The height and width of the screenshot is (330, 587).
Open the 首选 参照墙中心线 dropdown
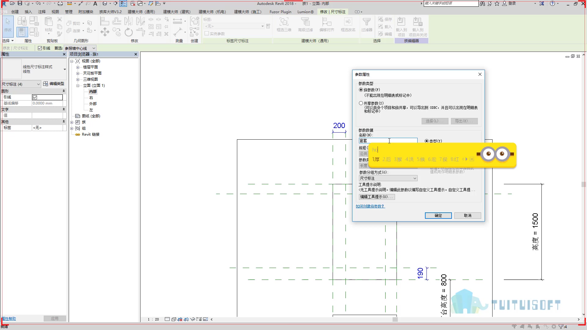(80, 48)
